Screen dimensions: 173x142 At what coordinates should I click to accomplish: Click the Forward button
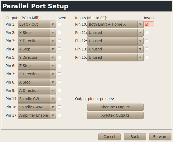(x=160, y=137)
